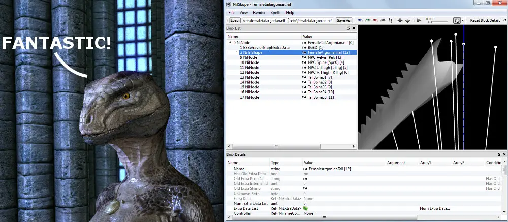
Task: Click the green refresh icon in Extra Data List
Action: pos(305,208)
